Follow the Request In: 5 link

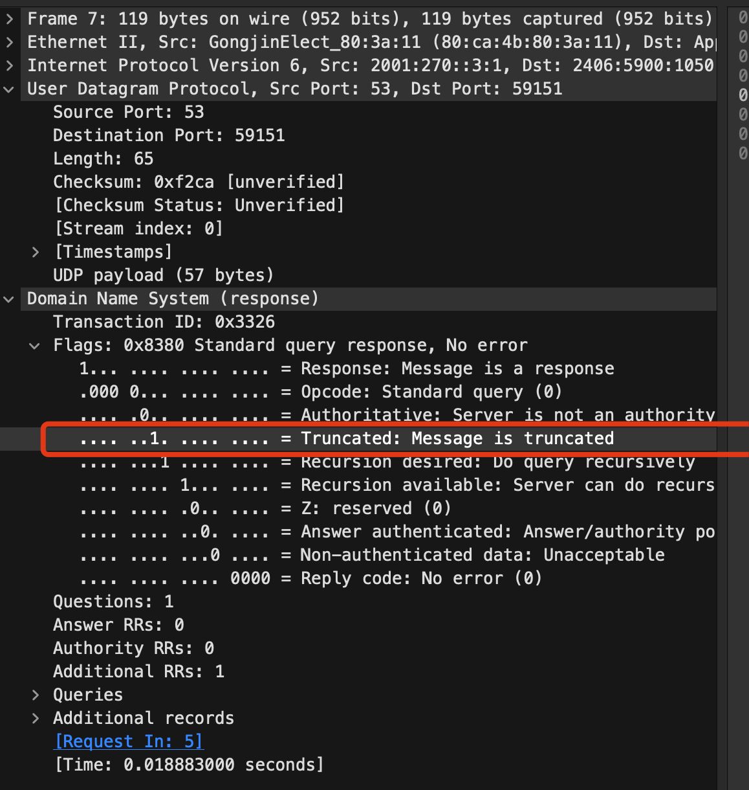tap(128, 741)
